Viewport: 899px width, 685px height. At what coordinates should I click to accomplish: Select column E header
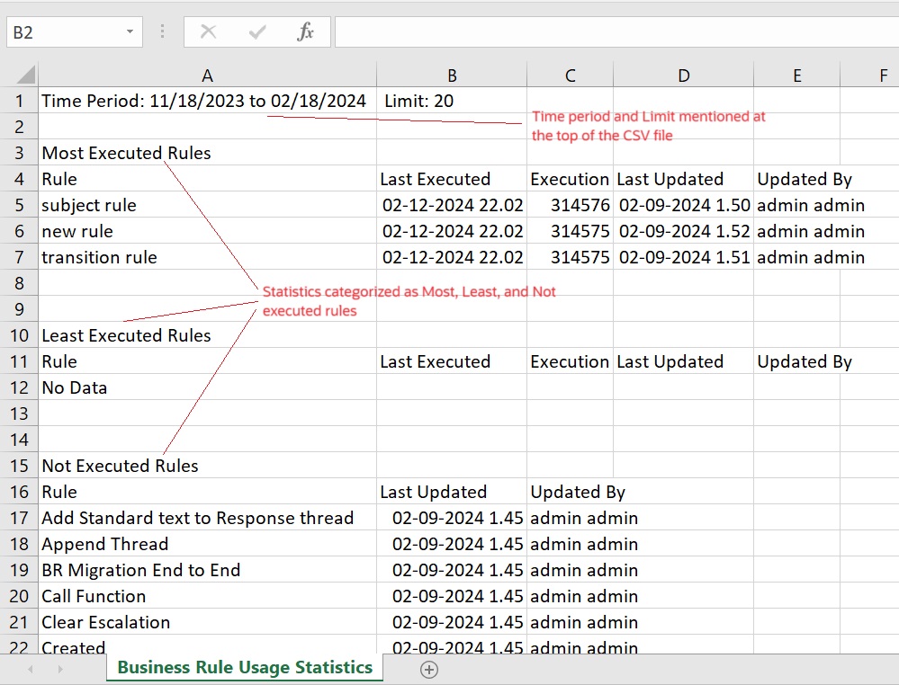[x=797, y=75]
